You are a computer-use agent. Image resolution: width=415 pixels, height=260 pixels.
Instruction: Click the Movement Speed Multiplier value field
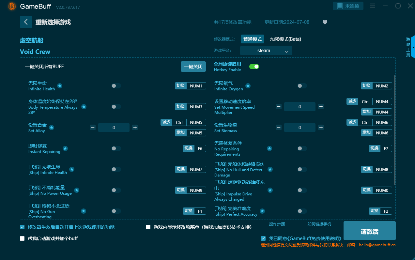(300, 107)
